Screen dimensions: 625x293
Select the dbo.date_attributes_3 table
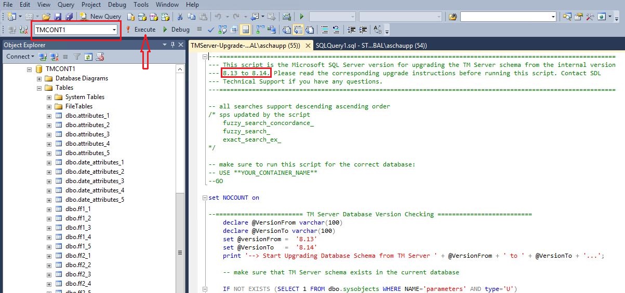pyautogui.click(x=95, y=181)
